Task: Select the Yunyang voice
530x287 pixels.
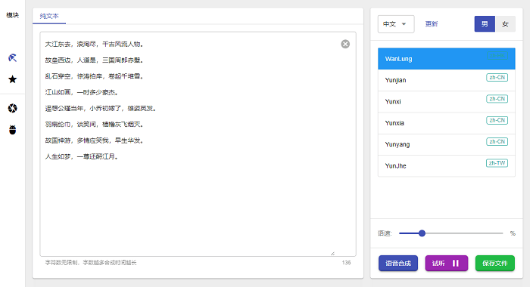Action: (447, 144)
